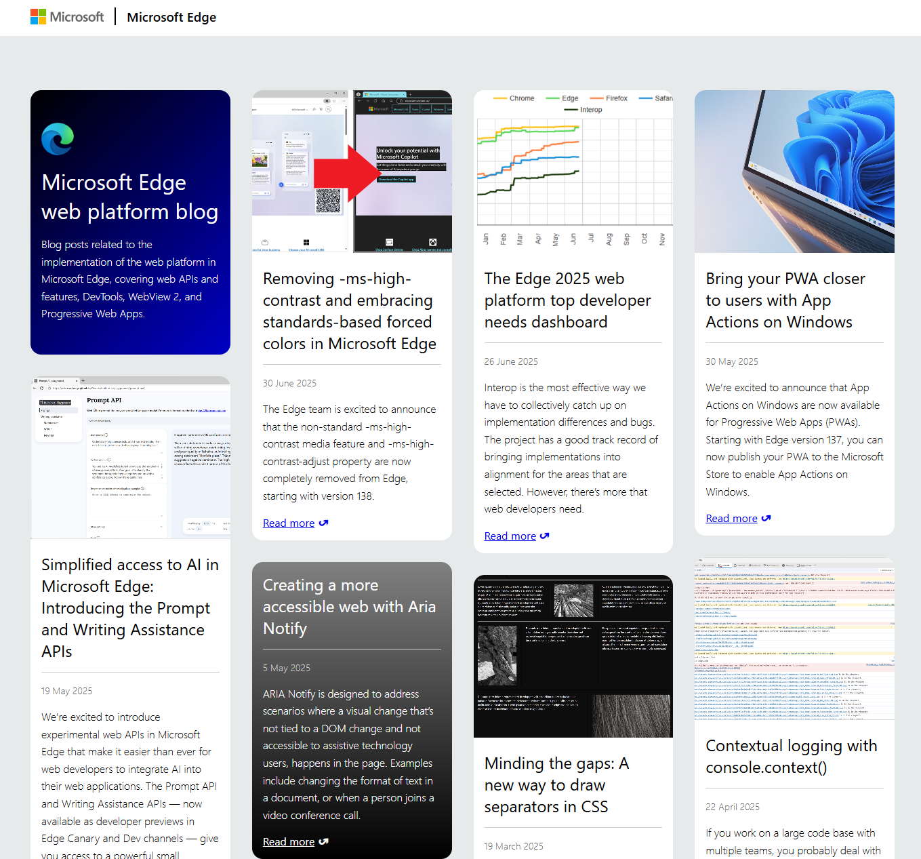Open "The Edge 2025 web platform top developer needs dashboard"
Viewport: 921px width, 859px height.
[x=568, y=300]
